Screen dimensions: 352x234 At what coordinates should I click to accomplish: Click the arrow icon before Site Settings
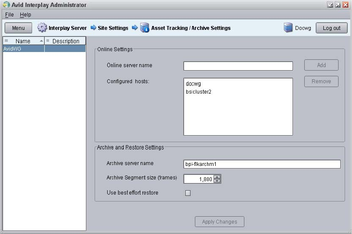tap(93, 28)
